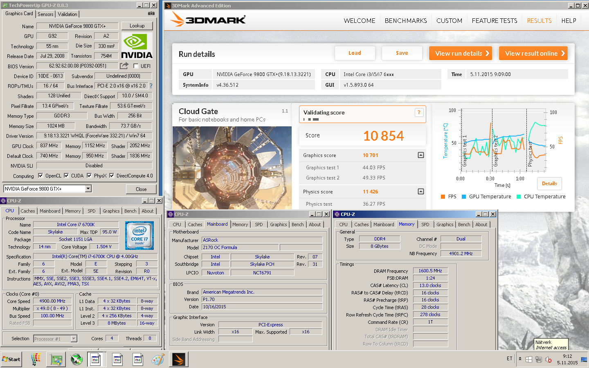Click the ET language indicator
Screen dimensions: 589x368
point(510,359)
